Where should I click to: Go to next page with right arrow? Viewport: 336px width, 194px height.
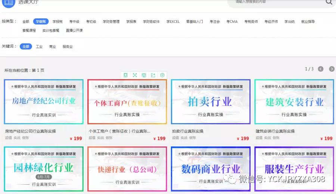(x=332, y=69)
